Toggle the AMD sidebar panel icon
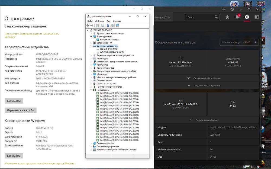 257,17
